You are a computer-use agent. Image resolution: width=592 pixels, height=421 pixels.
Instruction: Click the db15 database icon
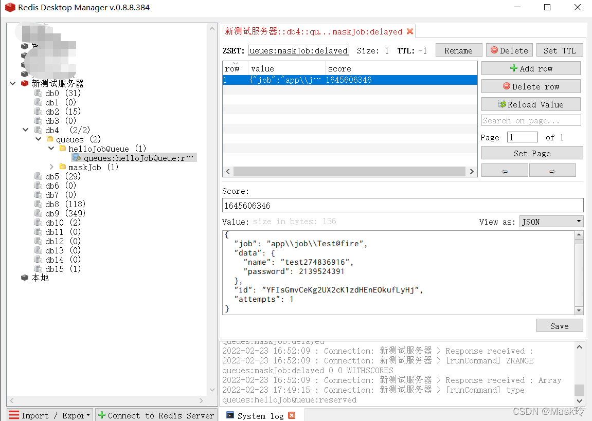(38, 269)
